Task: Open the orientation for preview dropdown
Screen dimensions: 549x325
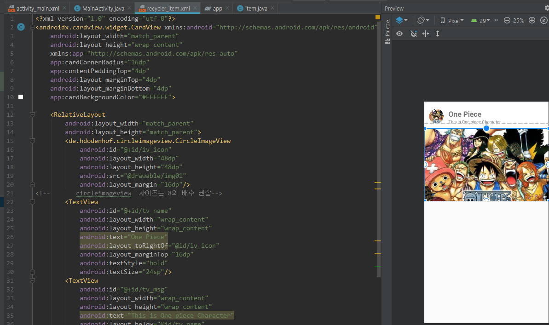Action: [423, 20]
